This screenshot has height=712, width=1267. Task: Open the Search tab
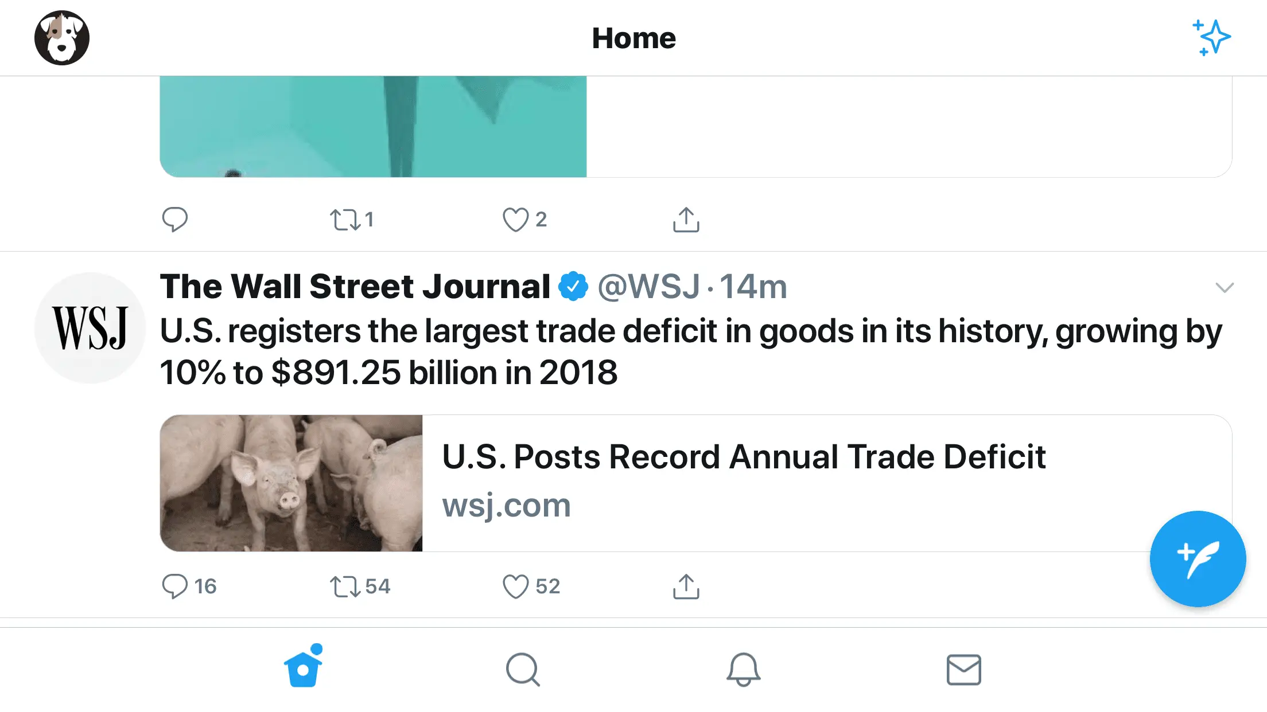click(523, 669)
